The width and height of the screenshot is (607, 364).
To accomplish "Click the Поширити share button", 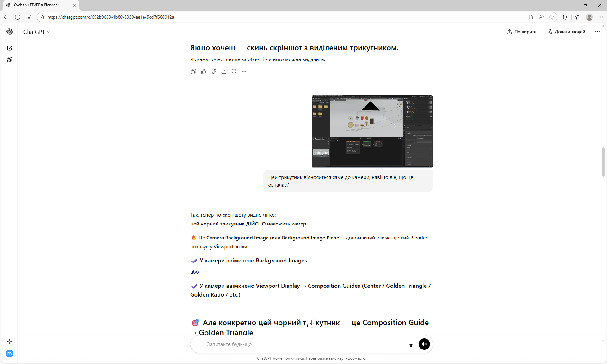I will [522, 32].
